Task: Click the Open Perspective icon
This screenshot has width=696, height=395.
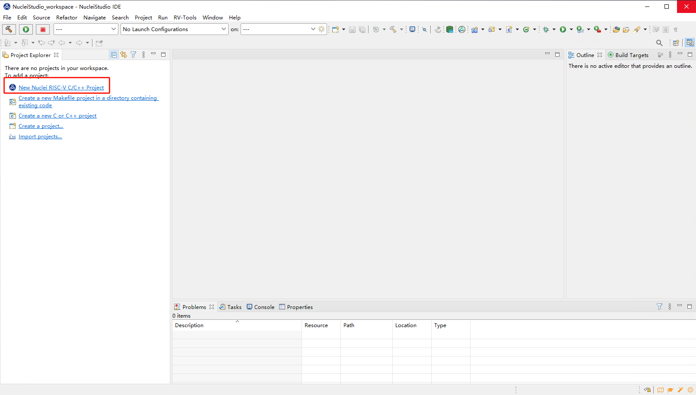Action: click(676, 43)
